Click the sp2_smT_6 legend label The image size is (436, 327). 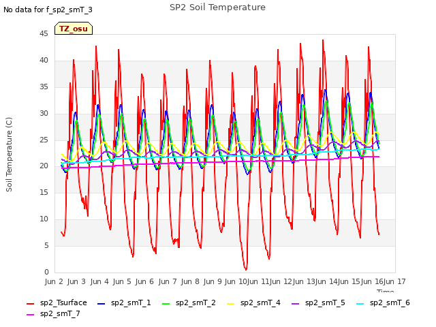[390, 302]
